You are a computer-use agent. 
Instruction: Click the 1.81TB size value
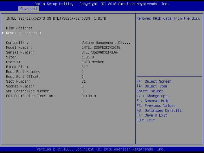tap(88, 57)
